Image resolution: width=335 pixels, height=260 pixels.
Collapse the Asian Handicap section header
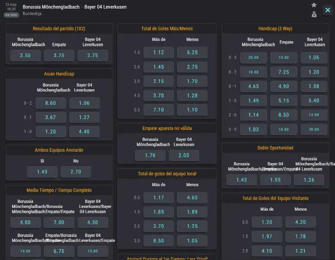59,73
